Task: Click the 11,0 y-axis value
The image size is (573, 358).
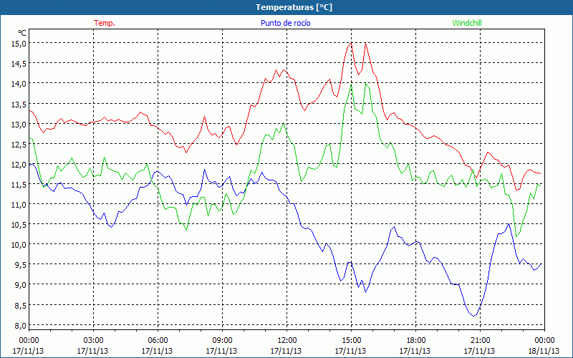Action: click(x=20, y=205)
